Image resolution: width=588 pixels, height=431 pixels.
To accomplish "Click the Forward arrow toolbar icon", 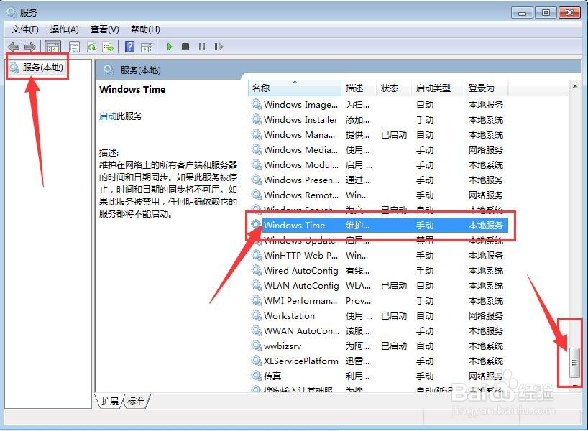I will click(30, 47).
